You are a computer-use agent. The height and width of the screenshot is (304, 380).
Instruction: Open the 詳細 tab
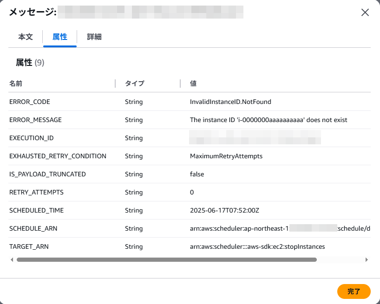[x=94, y=37]
